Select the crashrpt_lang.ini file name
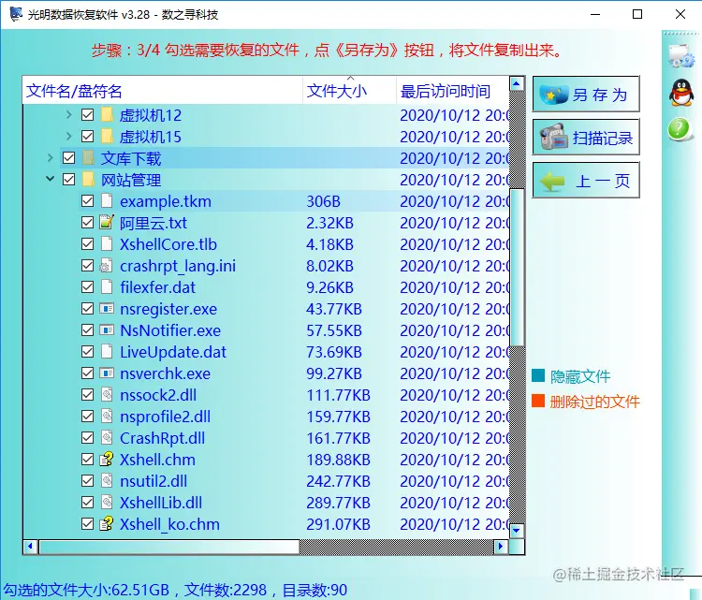 tap(178, 266)
